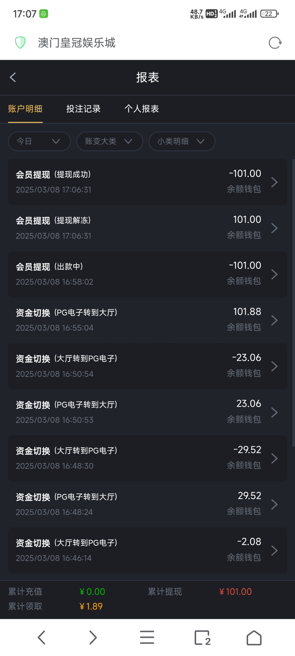Screen dimensions: 295x656
Task: Open the browser hamburger menu
Action: click(x=147, y=637)
